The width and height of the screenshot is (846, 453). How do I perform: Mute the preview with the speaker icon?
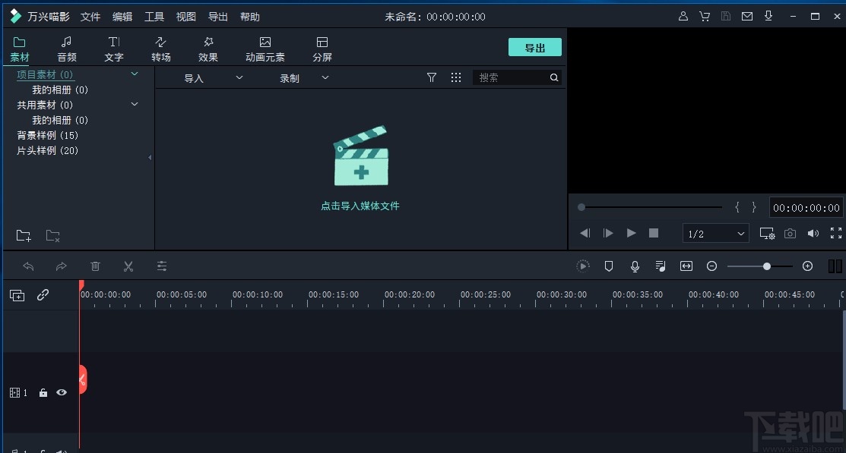click(x=813, y=233)
